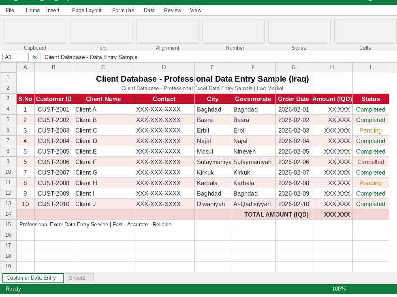Click the Styles ribbon group
397x297 pixels.
299,32
